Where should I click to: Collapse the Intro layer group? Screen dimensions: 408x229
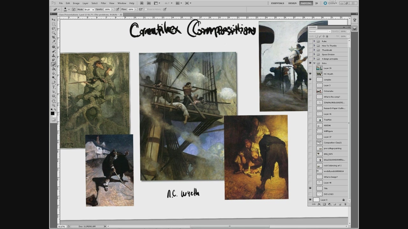point(314,63)
